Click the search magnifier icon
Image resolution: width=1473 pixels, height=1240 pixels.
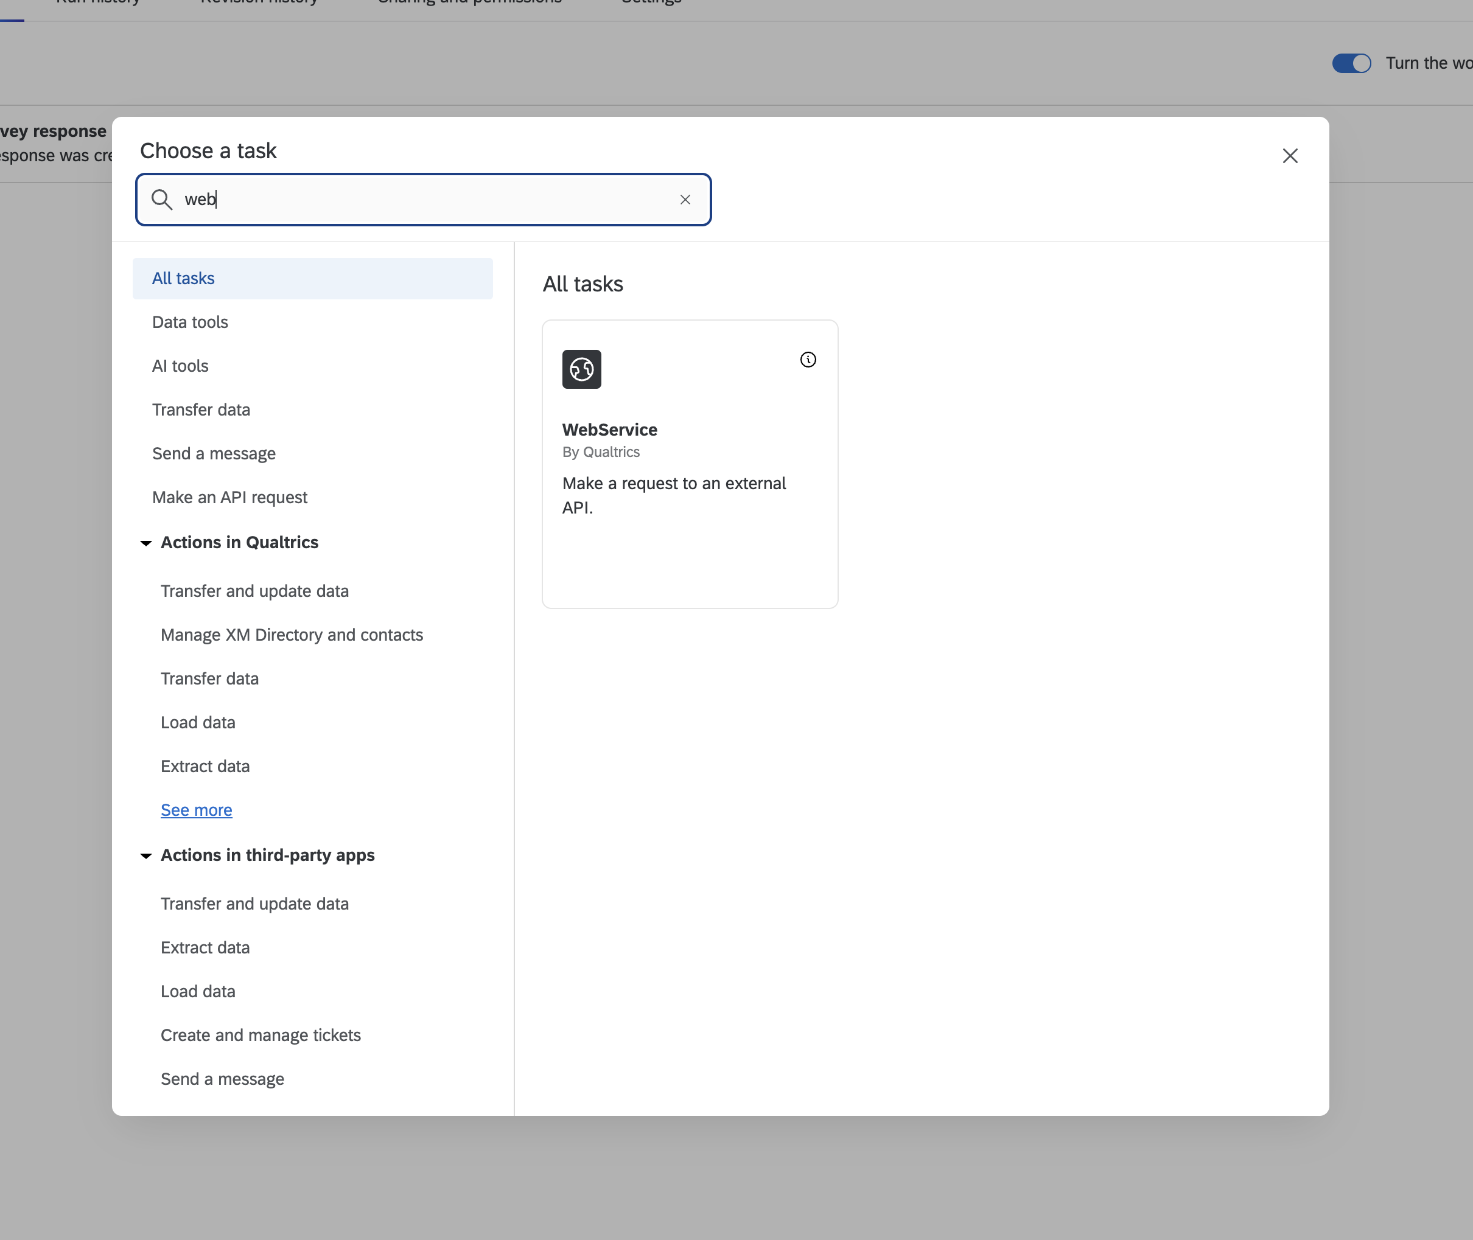tap(162, 200)
